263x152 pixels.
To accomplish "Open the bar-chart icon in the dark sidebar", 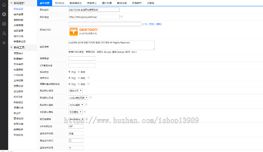I will tap(4, 43).
